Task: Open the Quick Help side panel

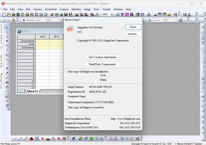Action: 2,61
